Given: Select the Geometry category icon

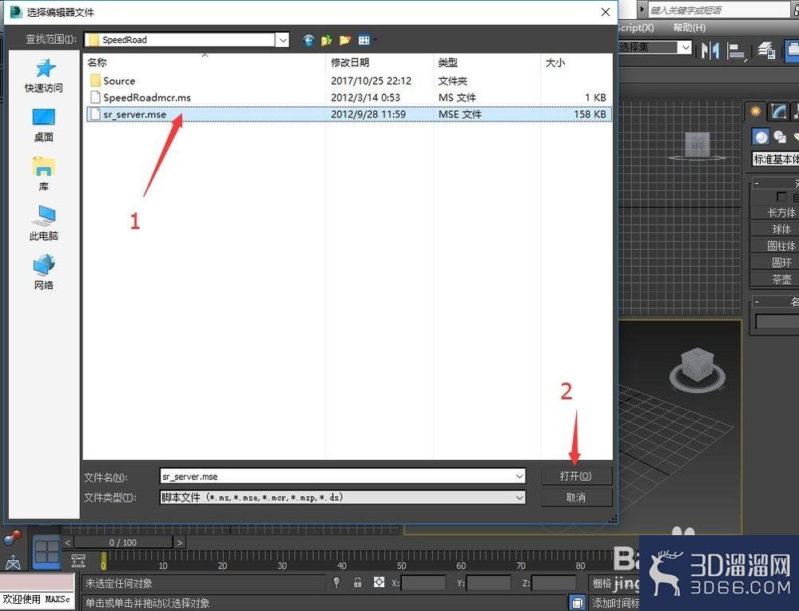Looking at the screenshot, I should (x=761, y=137).
